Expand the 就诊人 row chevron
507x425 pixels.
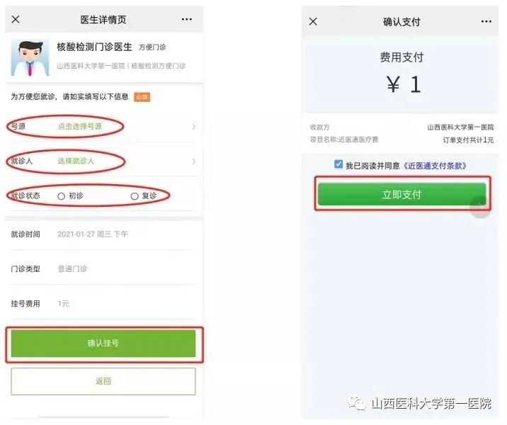pos(194,161)
